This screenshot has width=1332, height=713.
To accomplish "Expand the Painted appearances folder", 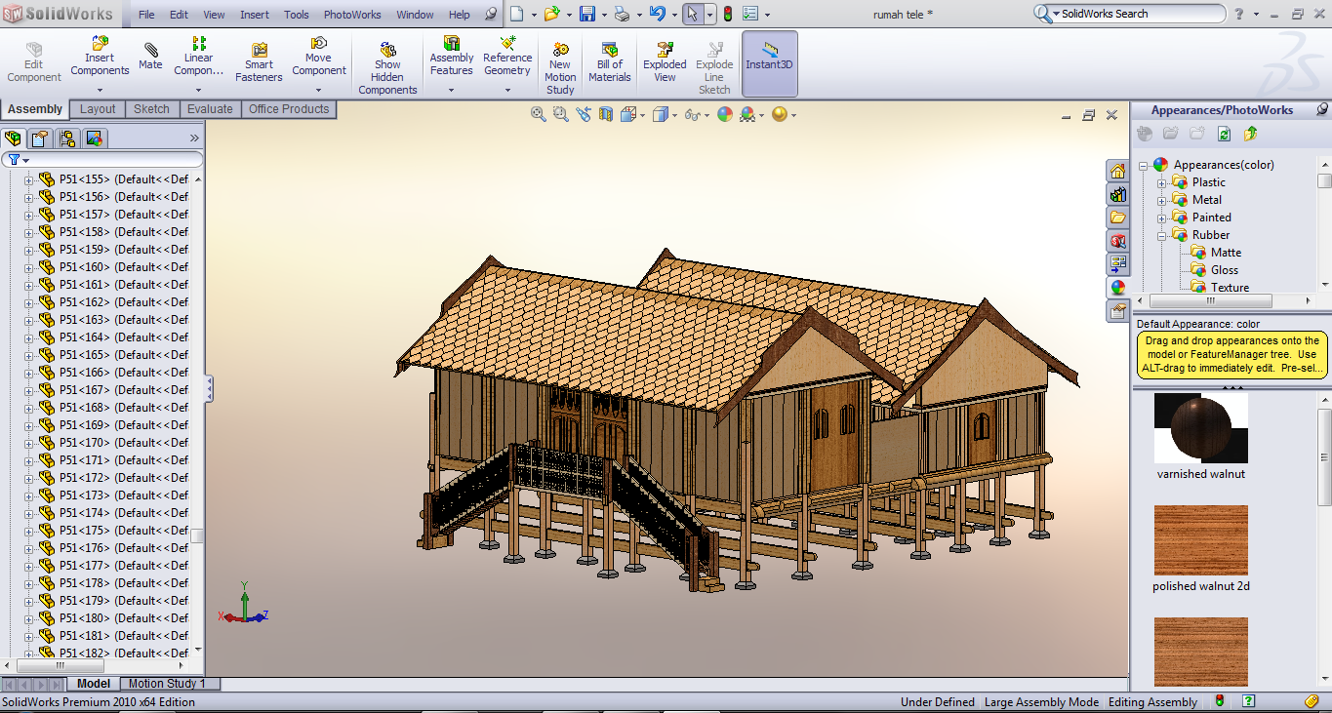I will coord(1161,218).
